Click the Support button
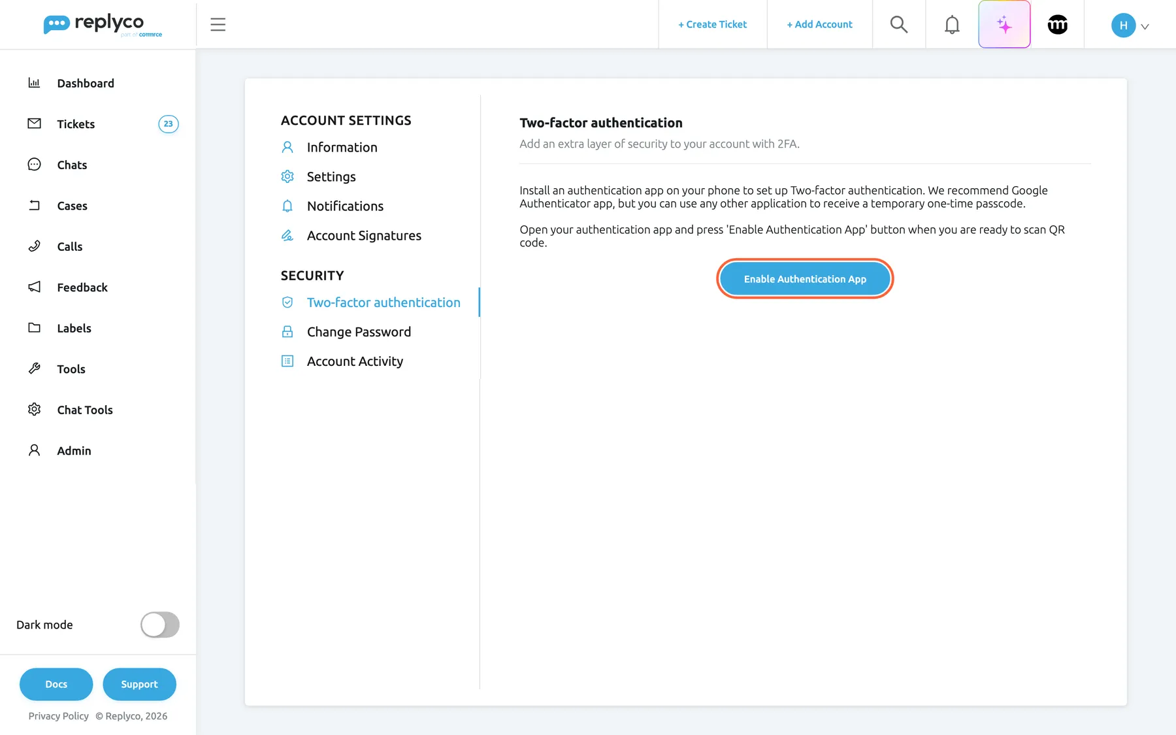The image size is (1176, 735). coord(139,684)
